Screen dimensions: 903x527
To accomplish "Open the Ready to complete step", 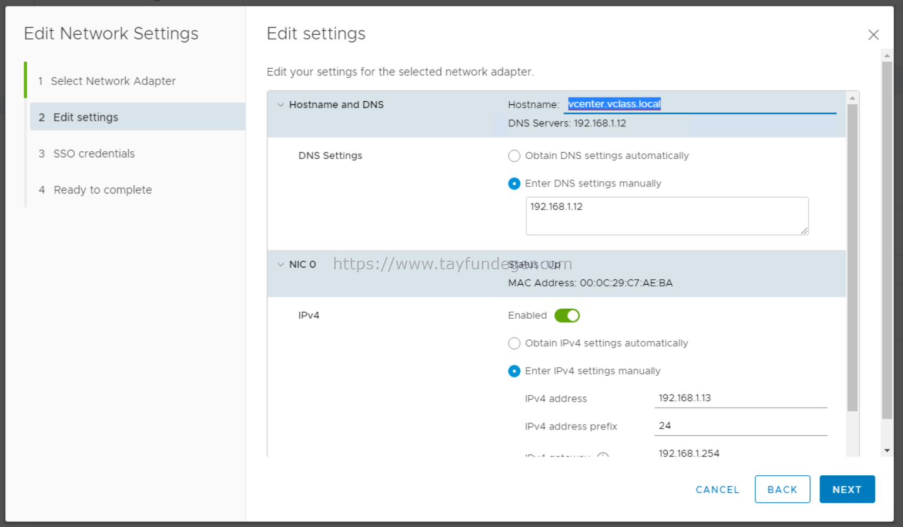I will pyautogui.click(x=102, y=189).
